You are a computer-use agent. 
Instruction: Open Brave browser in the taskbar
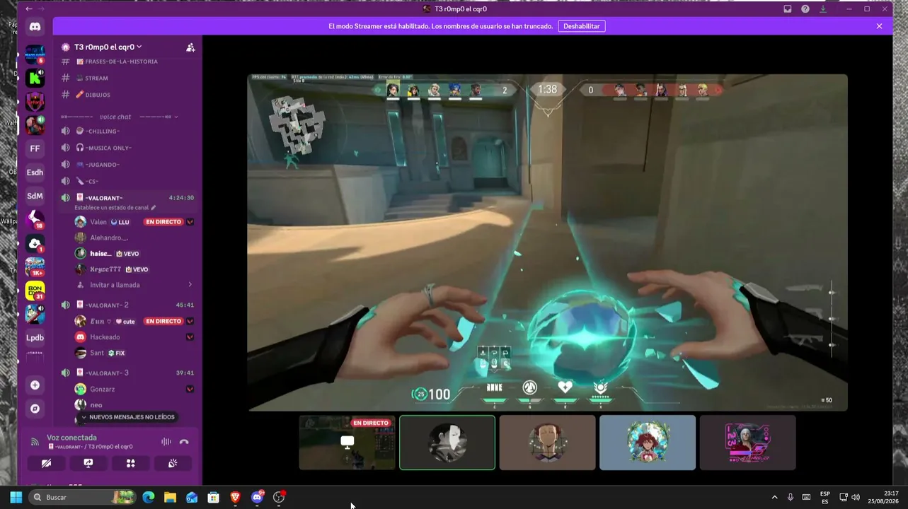pyautogui.click(x=235, y=498)
